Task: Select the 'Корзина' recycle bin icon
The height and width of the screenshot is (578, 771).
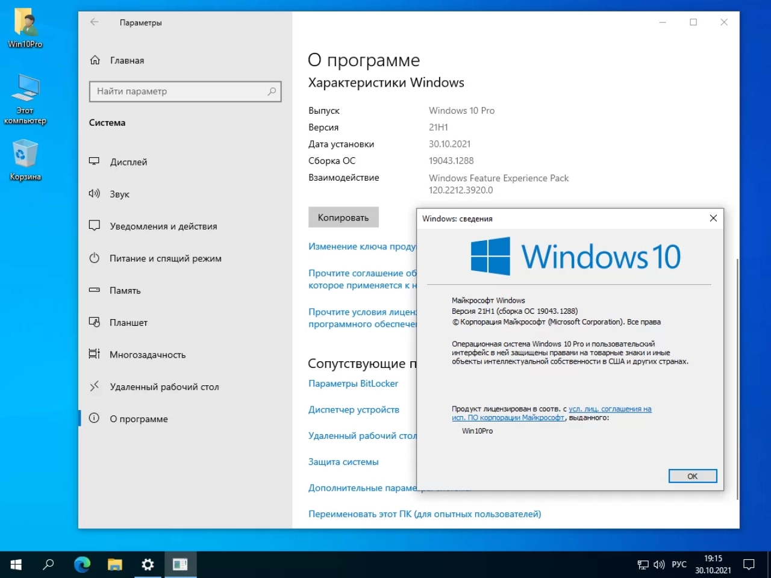Action: [25, 160]
